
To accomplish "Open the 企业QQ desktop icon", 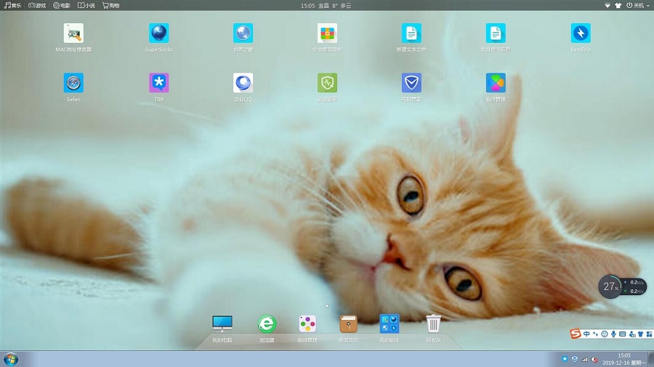I will click(243, 83).
